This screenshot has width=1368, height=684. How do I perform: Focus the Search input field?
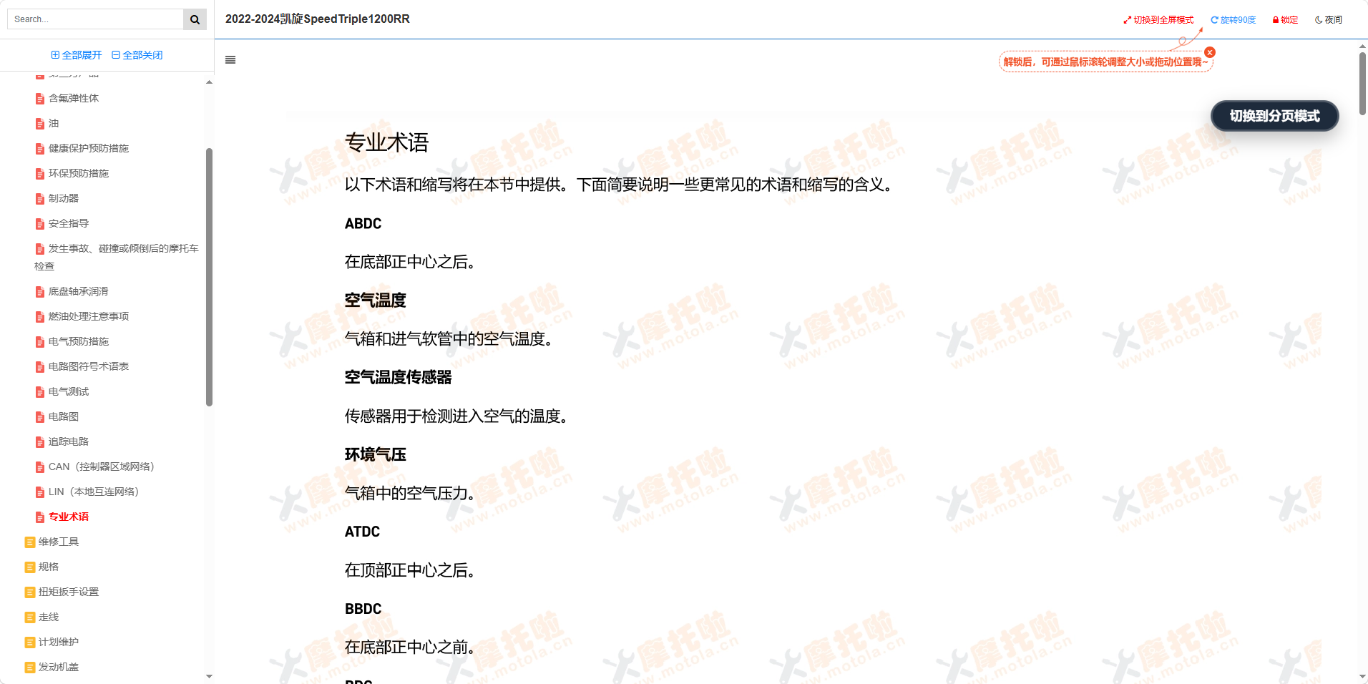coord(95,19)
